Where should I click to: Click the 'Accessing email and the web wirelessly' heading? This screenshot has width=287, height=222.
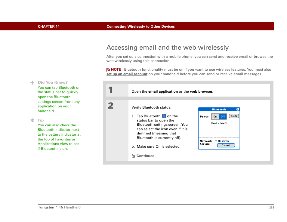click(x=168, y=48)
